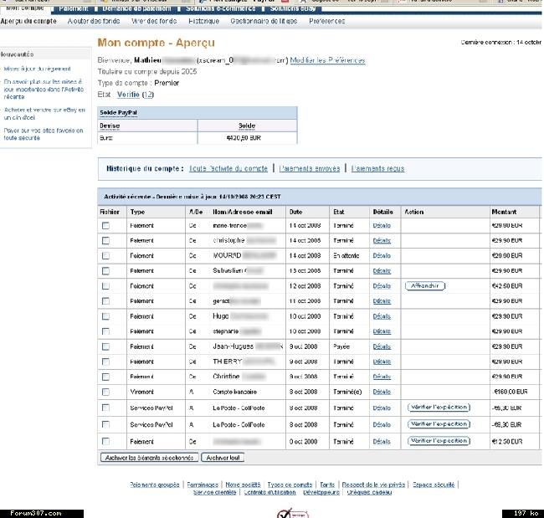Open Mises à jour du règlement link
The image size is (544, 518).
[37, 69]
